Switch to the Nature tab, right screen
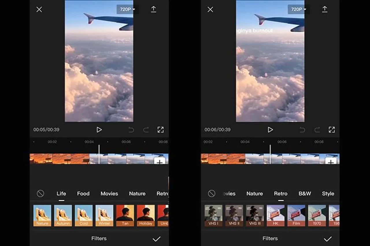This screenshot has width=370, height=246. 255,194
